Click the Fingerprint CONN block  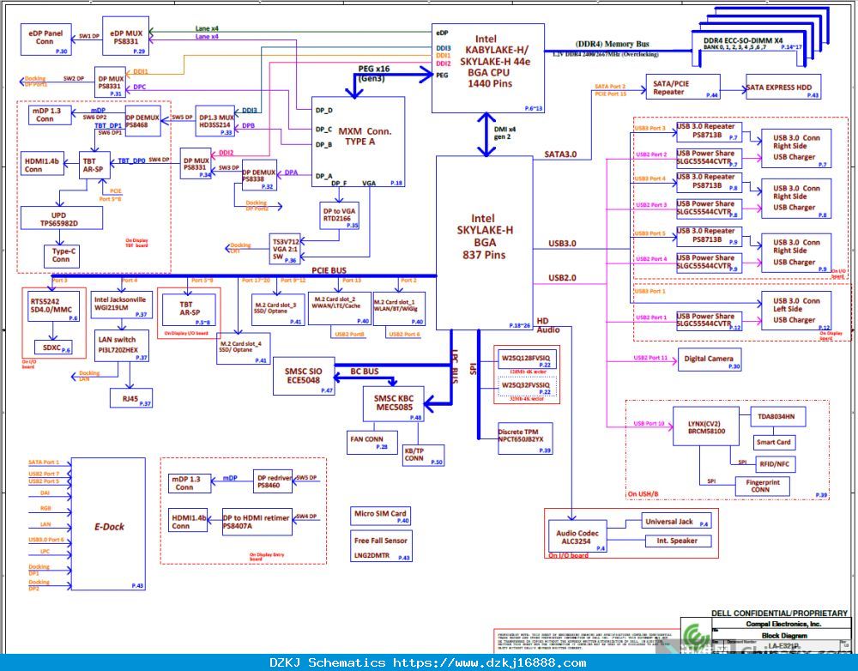762,486
